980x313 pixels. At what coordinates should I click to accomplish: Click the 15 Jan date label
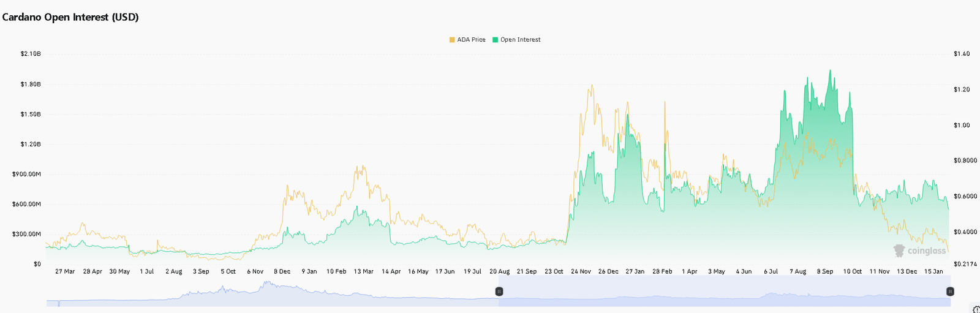point(933,271)
